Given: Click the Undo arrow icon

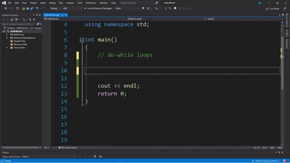Looking at the screenshot, I should point(37,8).
